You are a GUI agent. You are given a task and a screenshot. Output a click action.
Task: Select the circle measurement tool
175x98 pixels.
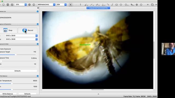pos(126,5)
